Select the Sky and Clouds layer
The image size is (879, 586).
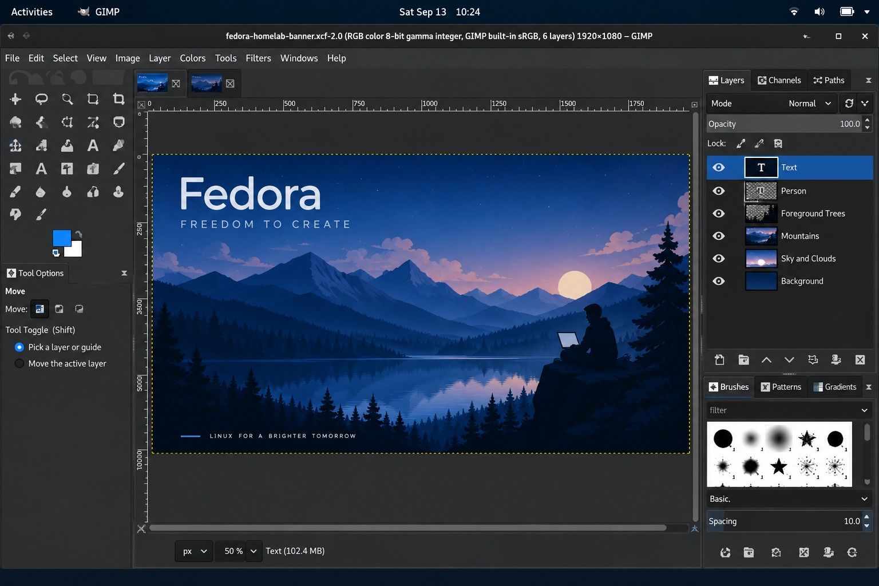[790, 259]
